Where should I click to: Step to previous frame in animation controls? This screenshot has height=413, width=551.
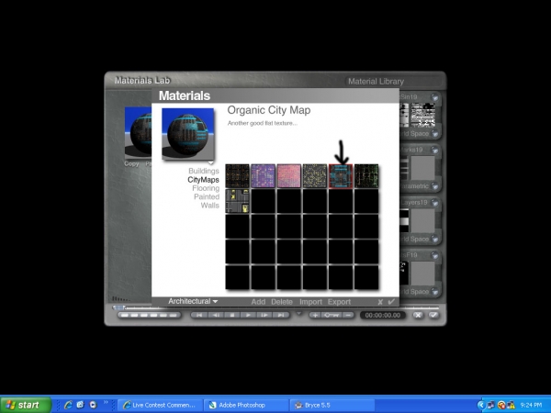(215, 315)
